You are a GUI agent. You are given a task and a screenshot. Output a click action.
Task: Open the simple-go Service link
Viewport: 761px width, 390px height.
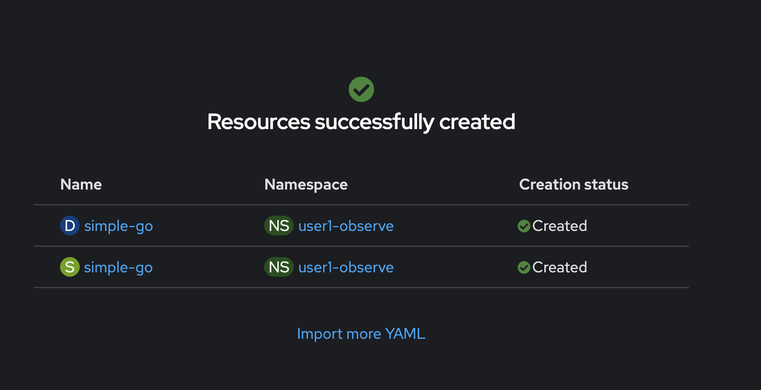tap(118, 267)
